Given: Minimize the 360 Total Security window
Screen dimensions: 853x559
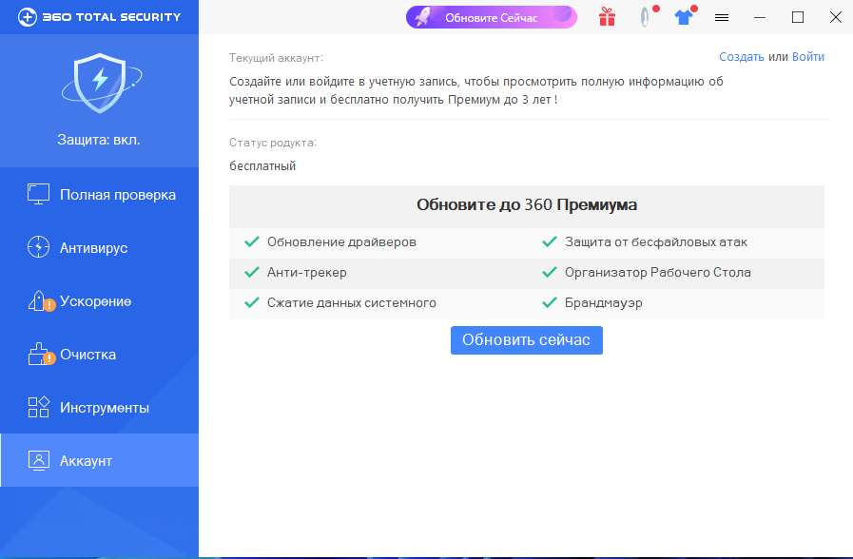Looking at the screenshot, I should [760, 18].
